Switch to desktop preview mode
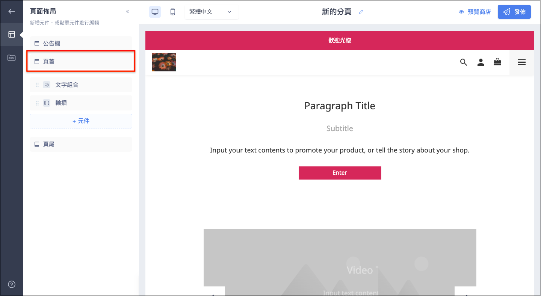The image size is (541, 296). point(155,12)
